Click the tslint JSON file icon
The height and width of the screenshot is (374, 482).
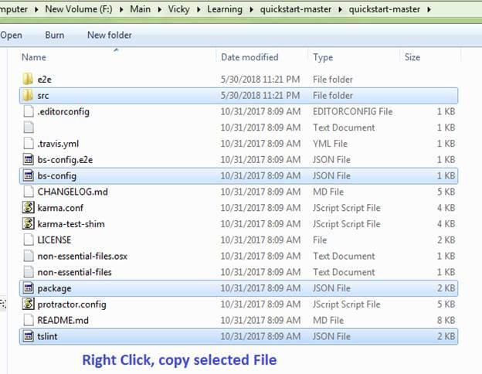(x=29, y=336)
